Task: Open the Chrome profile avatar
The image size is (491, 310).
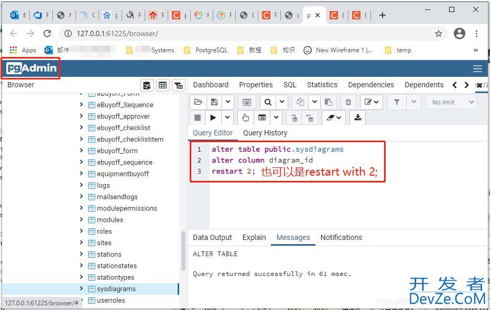Action: pyautogui.click(x=460, y=33)
